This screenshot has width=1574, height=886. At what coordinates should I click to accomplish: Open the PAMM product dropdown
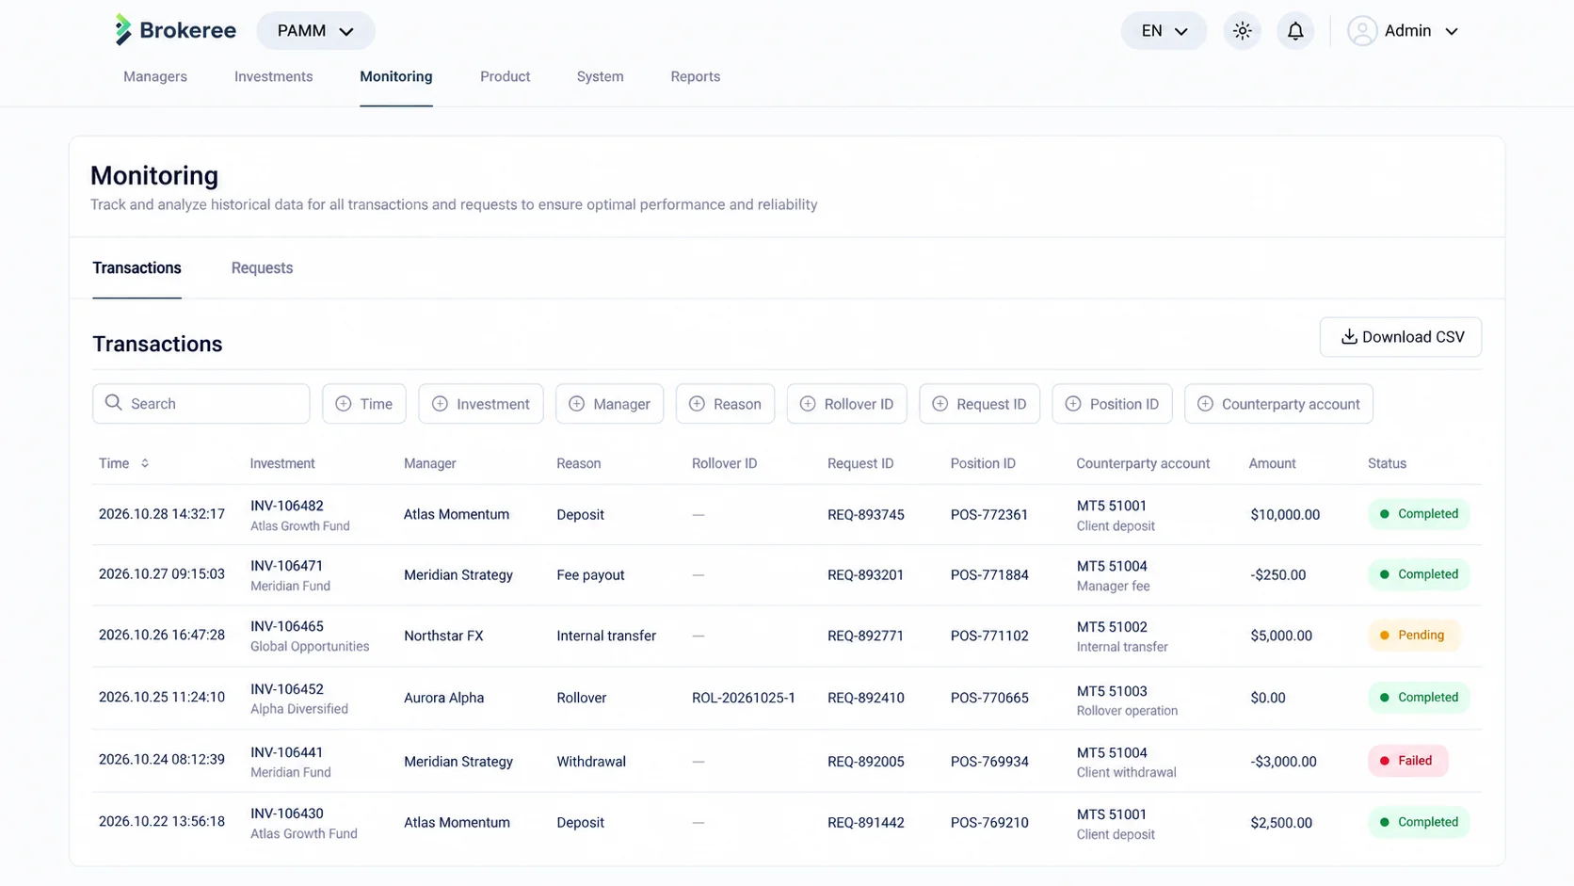pos(315,31)
